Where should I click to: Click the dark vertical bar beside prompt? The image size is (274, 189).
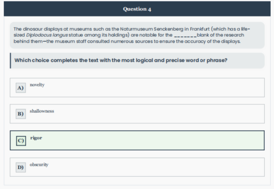[x=11, y=61]
